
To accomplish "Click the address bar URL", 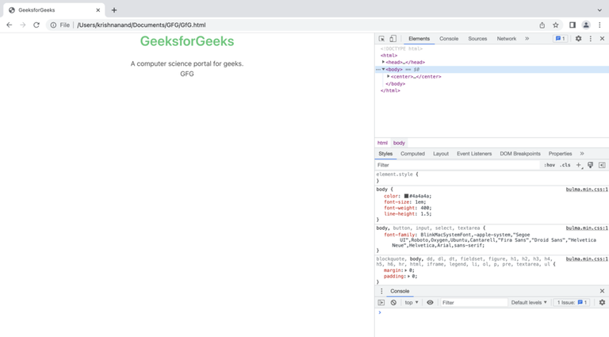I will tap(141, 25).
